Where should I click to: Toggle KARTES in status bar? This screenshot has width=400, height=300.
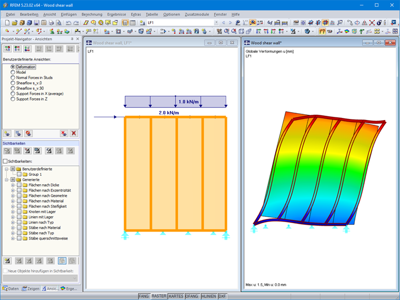point(176,296)
